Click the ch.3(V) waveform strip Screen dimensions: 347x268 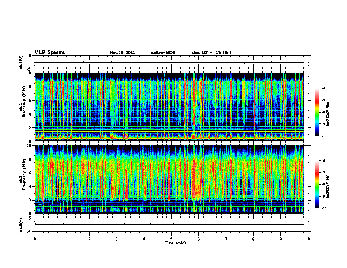click(171, 225)
